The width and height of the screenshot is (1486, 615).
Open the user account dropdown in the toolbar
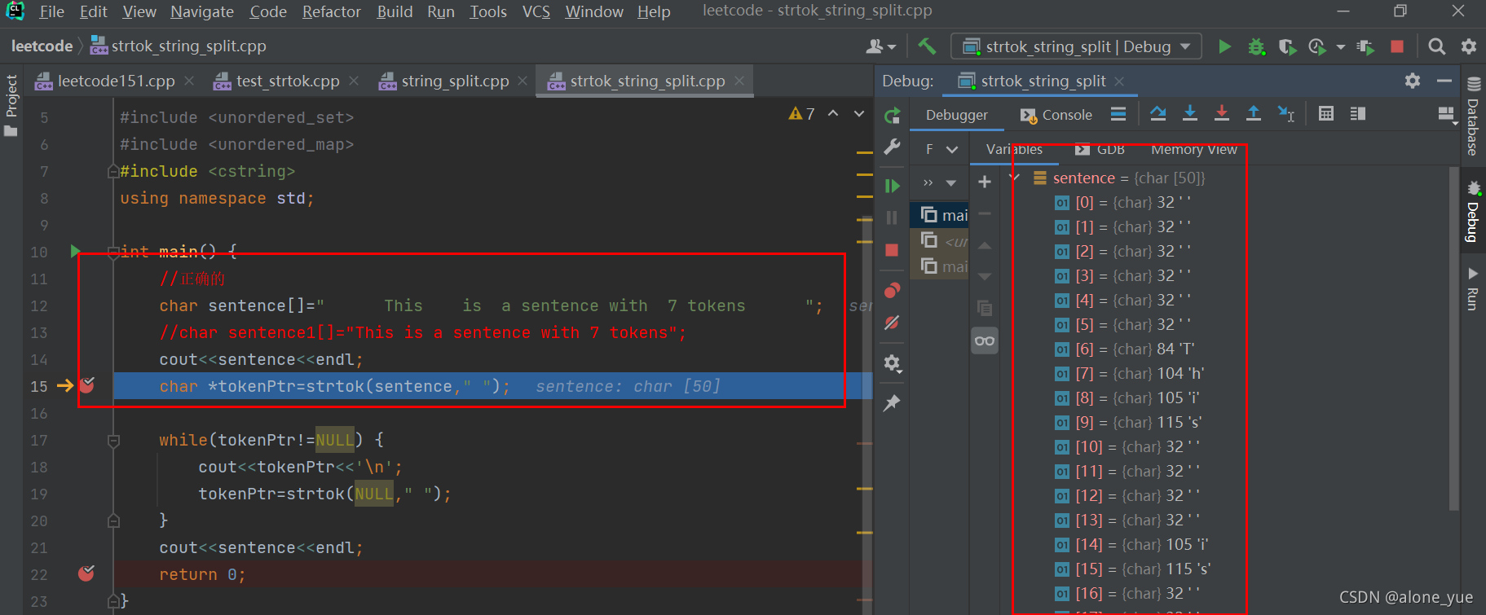pyautogui.click(x=881, y=46)
